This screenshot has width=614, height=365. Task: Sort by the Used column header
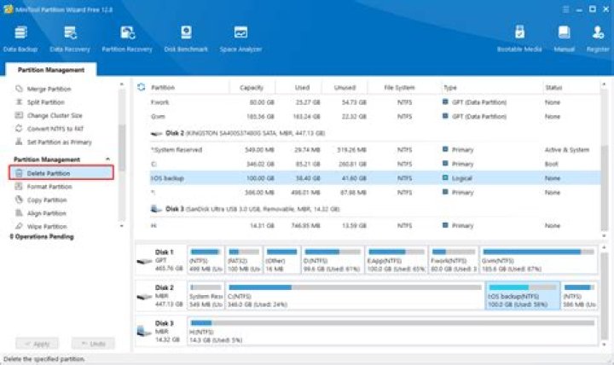tap(302, 87)
